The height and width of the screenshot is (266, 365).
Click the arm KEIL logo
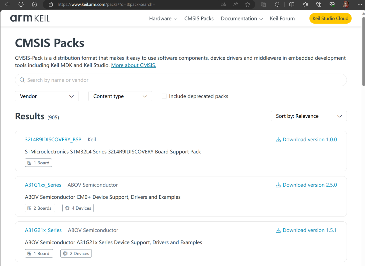(x=30, y=18)
